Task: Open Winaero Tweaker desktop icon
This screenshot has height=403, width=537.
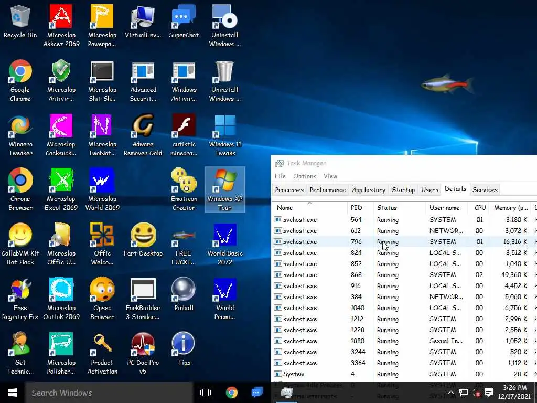Action: pos(20,135)
